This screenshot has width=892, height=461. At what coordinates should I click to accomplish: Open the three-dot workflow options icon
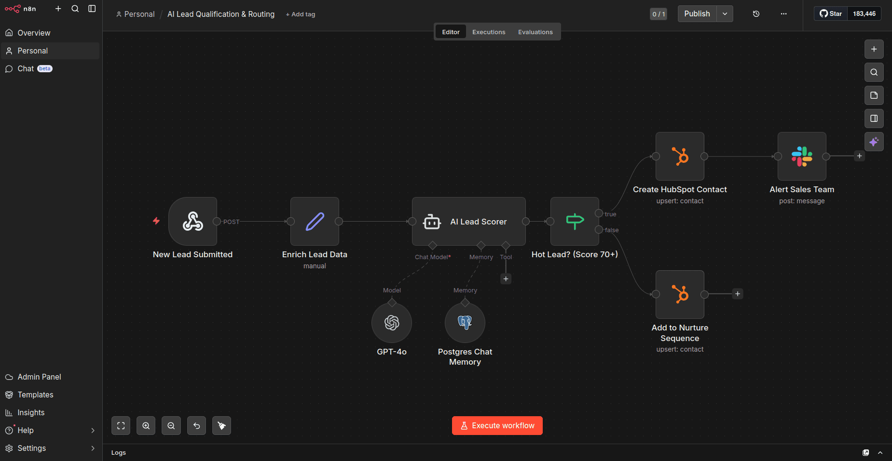(783, 14)
